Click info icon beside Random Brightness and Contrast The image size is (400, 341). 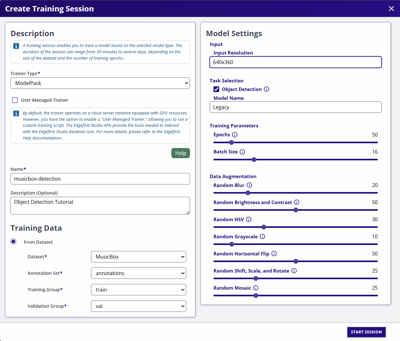pos(297,202)
